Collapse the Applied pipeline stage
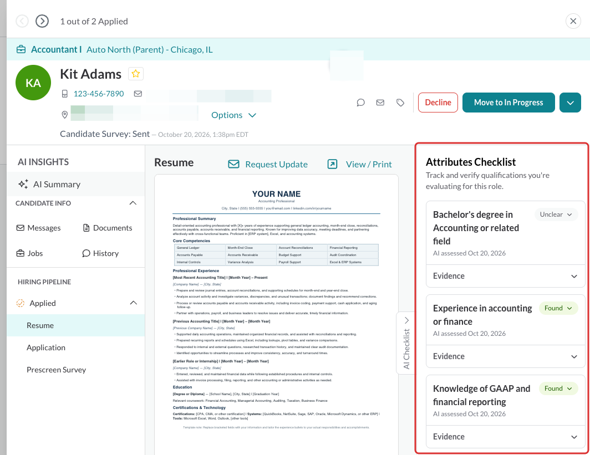This screenshot has width=590, height=455. click(134, 303)
